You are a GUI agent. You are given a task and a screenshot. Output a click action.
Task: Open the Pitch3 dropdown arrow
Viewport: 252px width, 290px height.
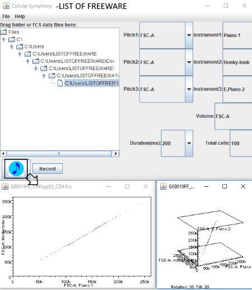pos(189,89)
